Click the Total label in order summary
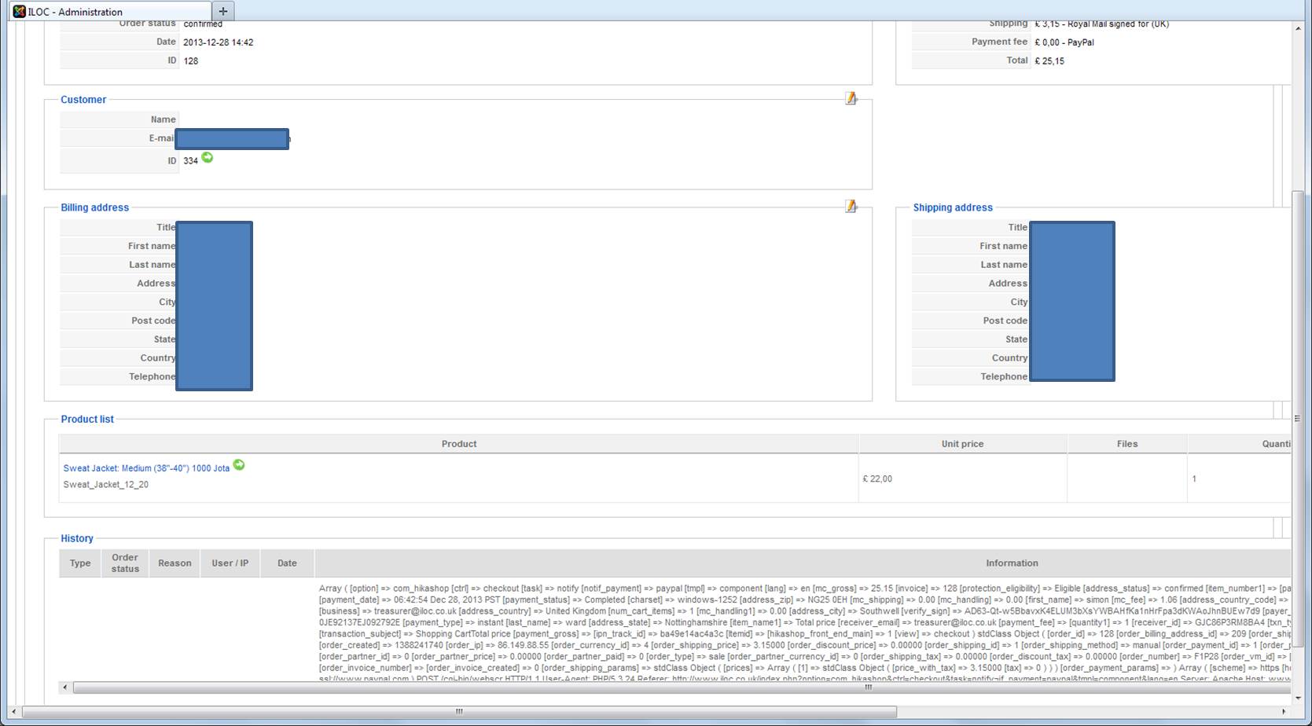 1017,60
